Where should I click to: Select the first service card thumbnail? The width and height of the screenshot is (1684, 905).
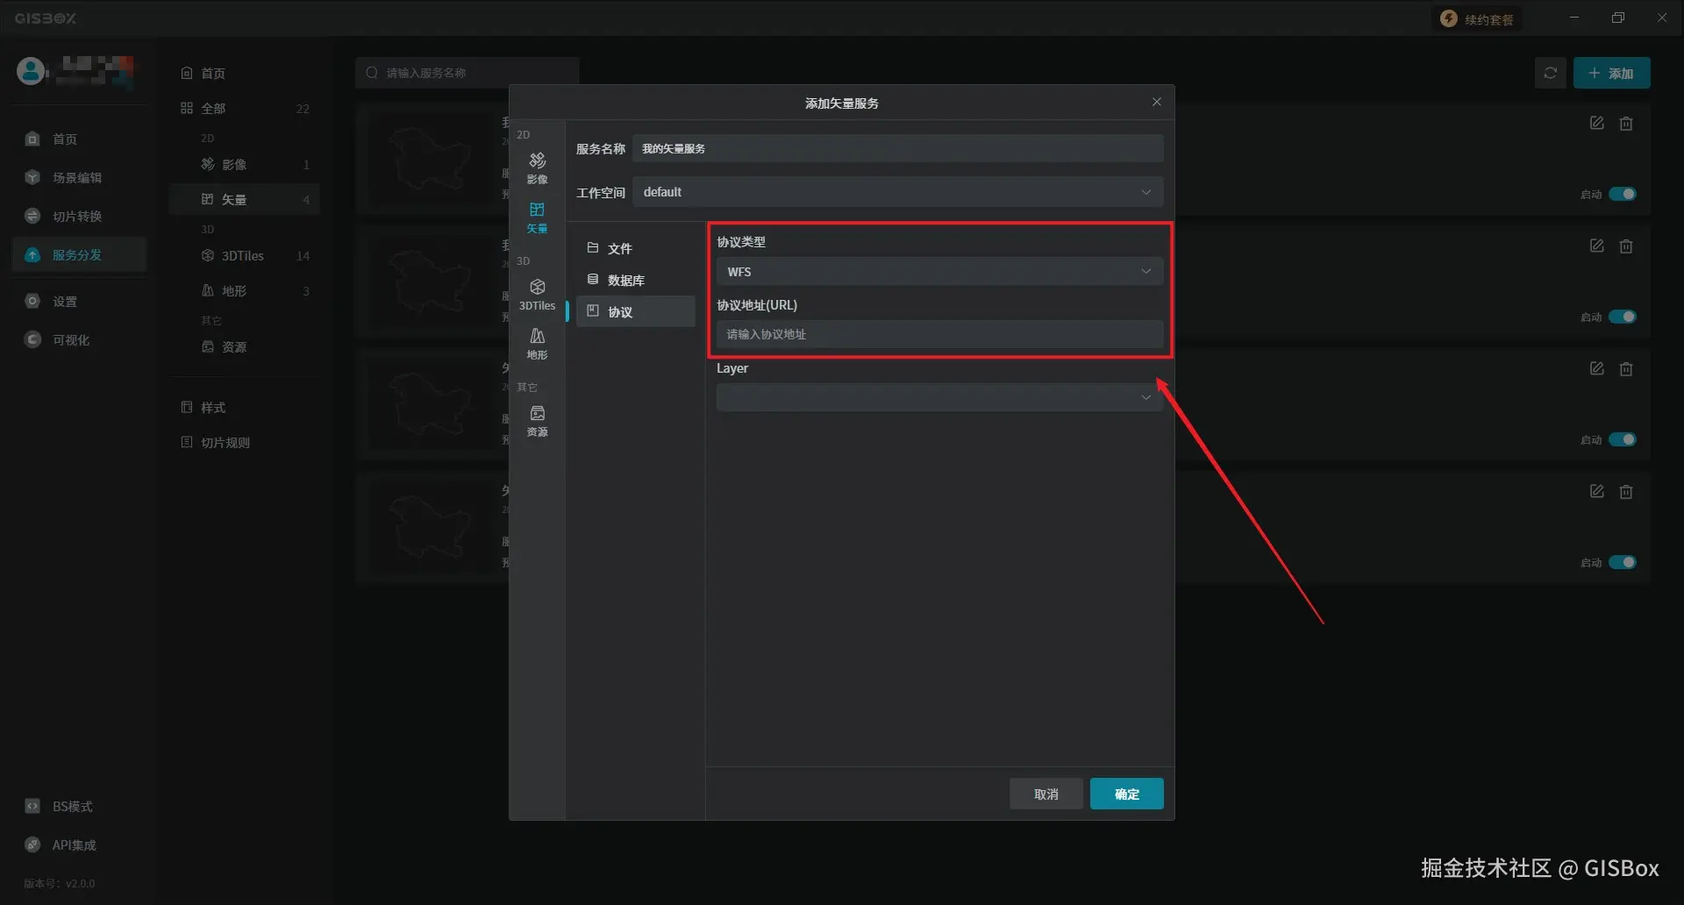430,159
